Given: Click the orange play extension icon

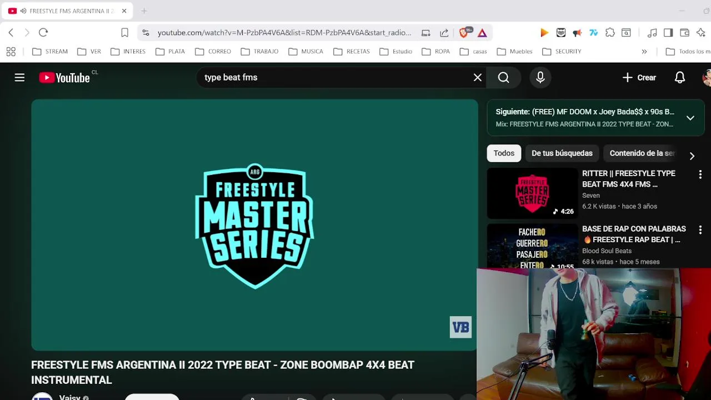Looking at the screenshot, I should click(x=544, y=33).
